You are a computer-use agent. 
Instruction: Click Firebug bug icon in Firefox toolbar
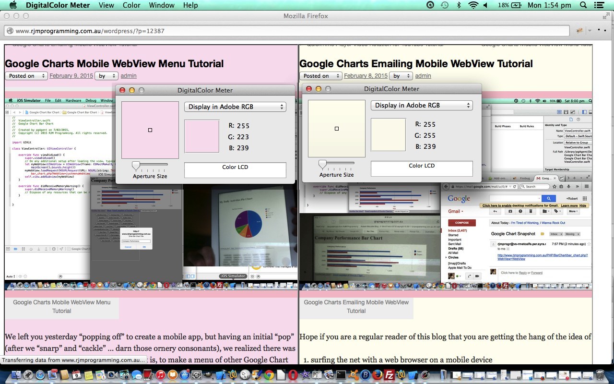click(x=580, y=31)
